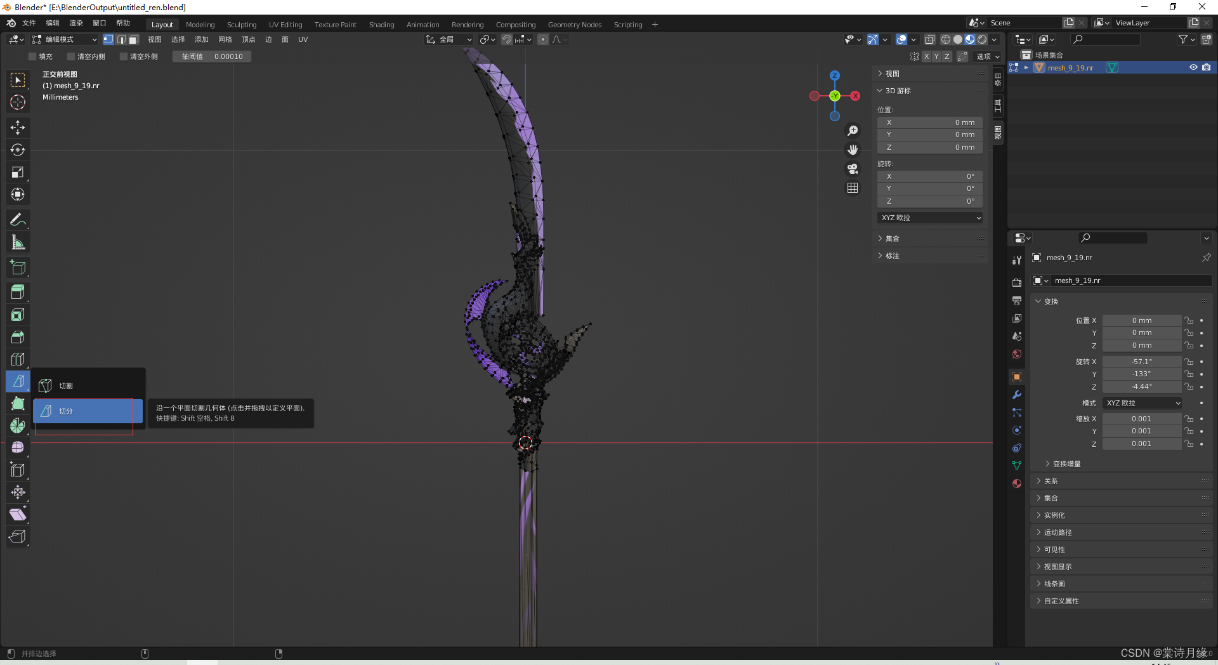Screen dimensions: 1218x665
Task: Switch to edge select mode
Action: coord(121,39)
